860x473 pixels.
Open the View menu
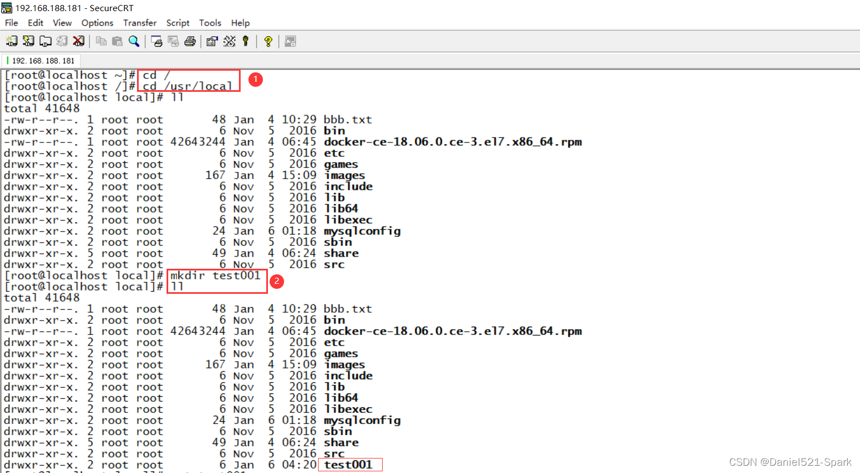(x=62, y=23)
